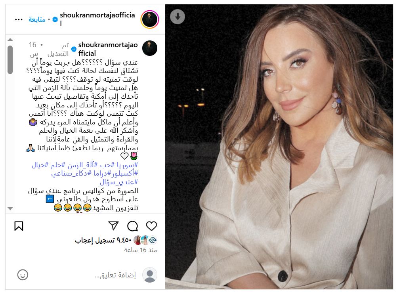Click the add a comment field

[x=115, y=275]
